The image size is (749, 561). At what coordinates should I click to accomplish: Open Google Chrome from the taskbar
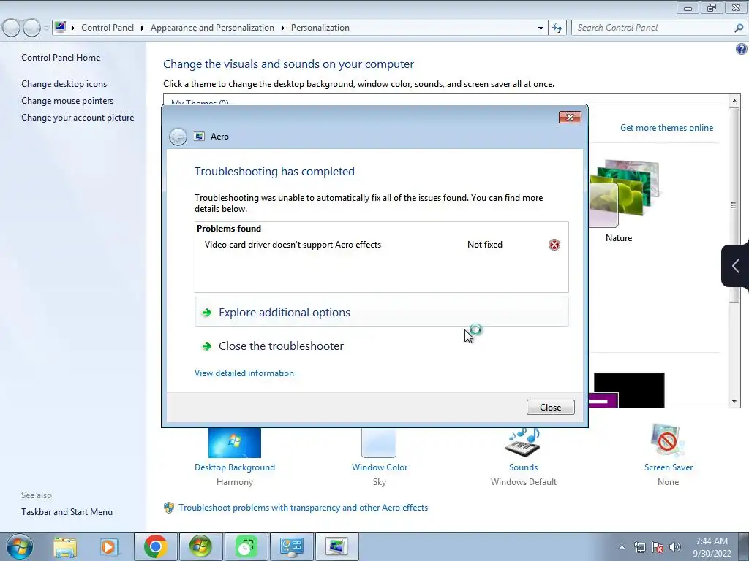(155, 546)
